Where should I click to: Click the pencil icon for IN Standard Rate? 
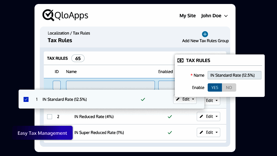178,99
